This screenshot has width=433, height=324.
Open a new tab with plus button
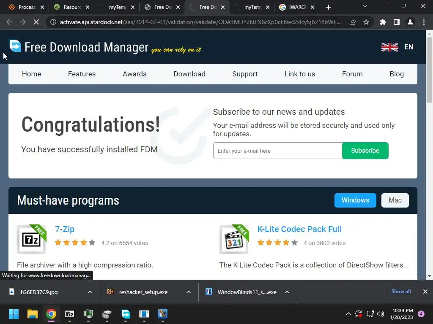tap(328, 7)
